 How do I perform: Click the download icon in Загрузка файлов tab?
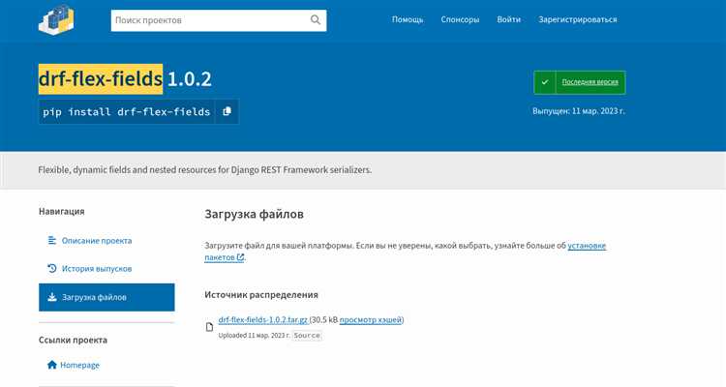(x=52, y=297)
